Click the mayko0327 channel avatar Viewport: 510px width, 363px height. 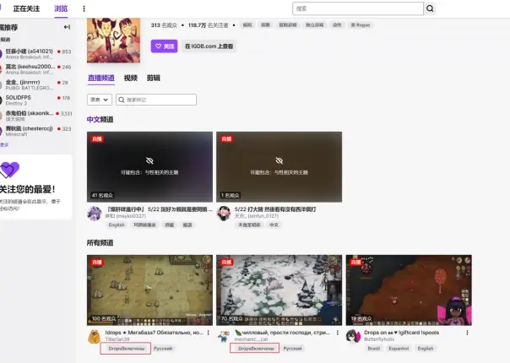[95, 214]
